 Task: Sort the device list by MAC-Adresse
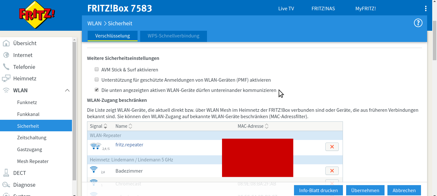click(253, 126)
